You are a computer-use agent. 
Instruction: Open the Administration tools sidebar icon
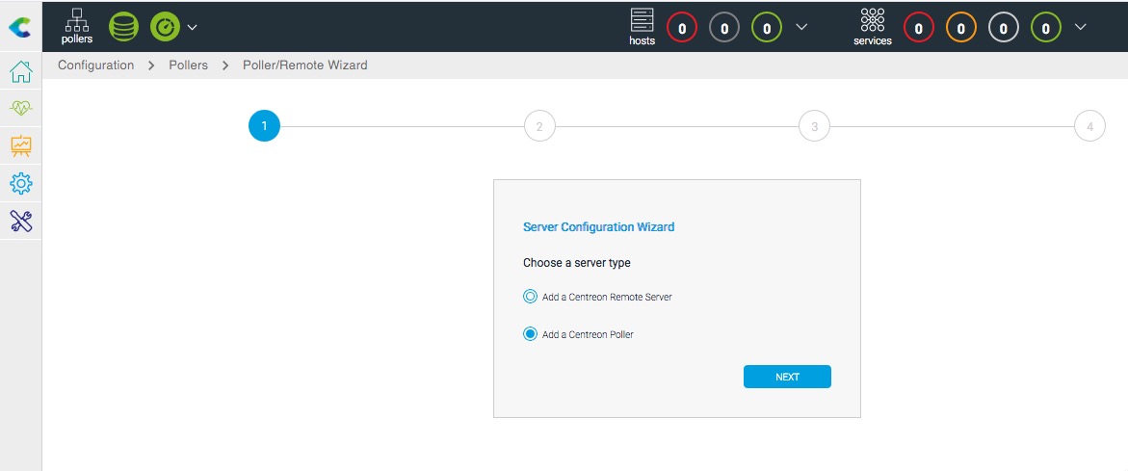pos(21,221)
